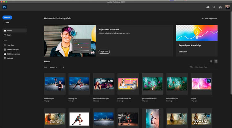Viewport: 232px width, 128px height.
Task: Open the Sort by Recent dropdown
Action: [x=54, y=67]
